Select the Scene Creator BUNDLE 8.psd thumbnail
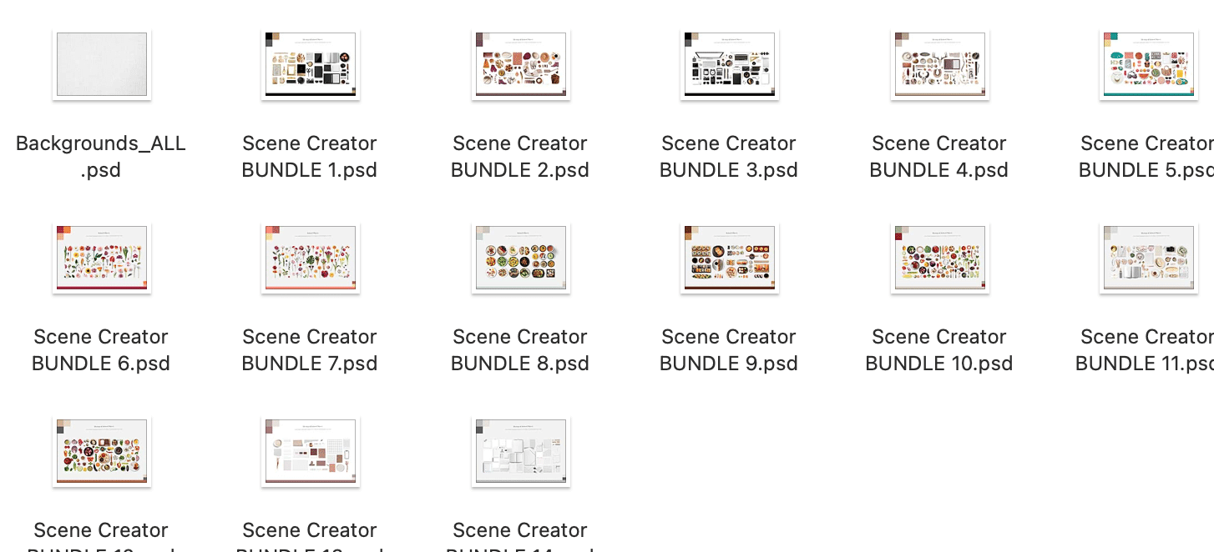Viewport: 1214px width, 552px height. pos(521,258)
